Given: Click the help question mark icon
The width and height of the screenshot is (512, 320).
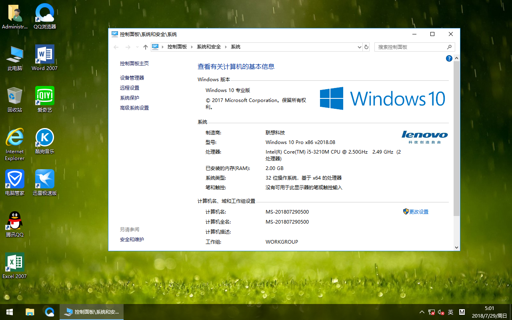Looking at the screenshot, I should pos(449,58).
